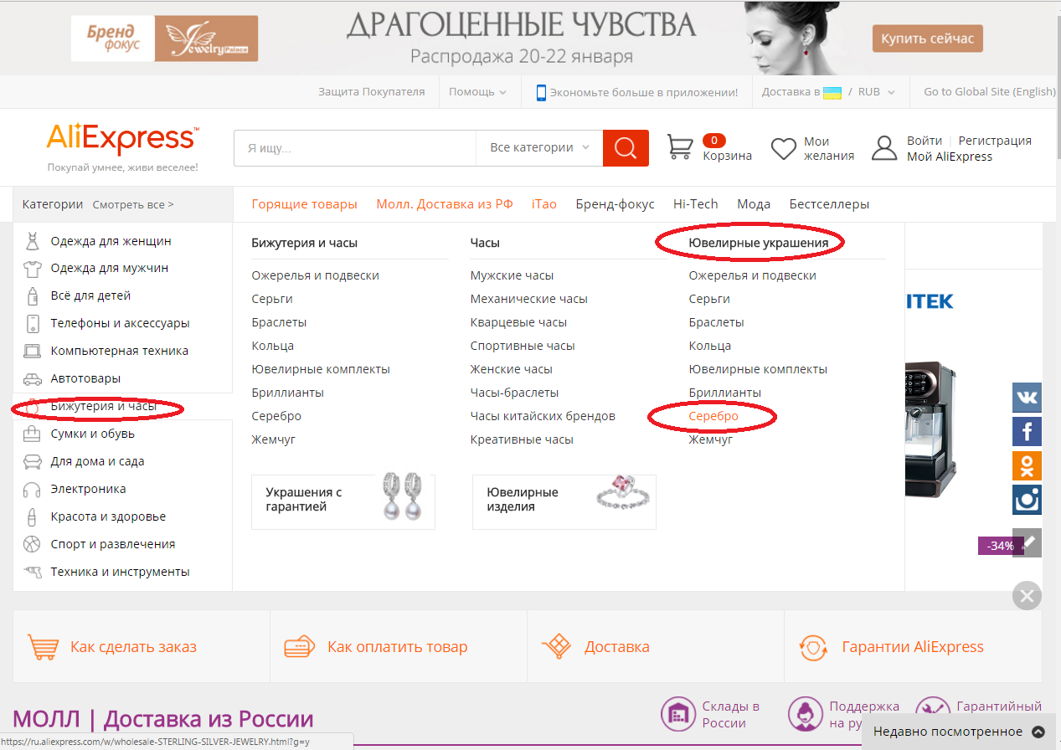This screenshot has width=1061, height=750.
Task: Open the wishlist heart icon
Action: (784, 149)
